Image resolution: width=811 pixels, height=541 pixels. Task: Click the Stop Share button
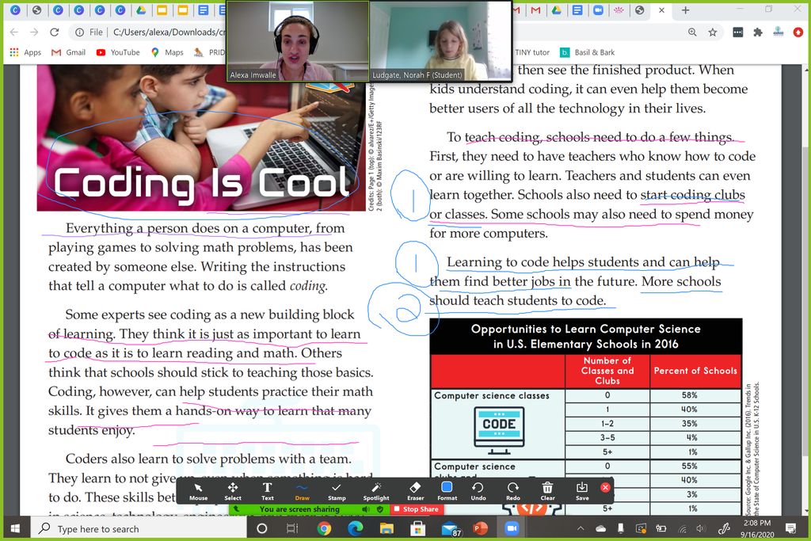pyautogui.click(x=416, y=509)
